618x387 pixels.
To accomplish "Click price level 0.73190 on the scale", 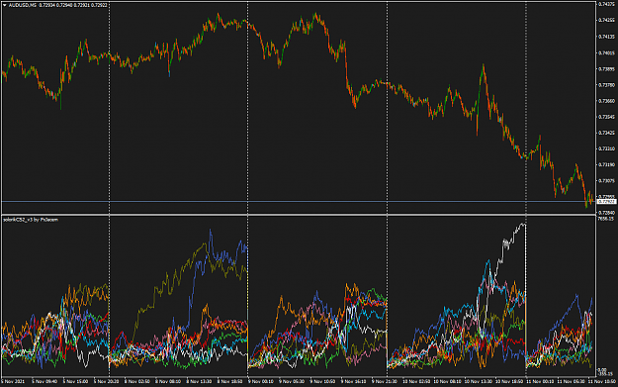I will click(x=607, y=164).
